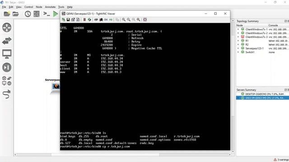Open TightVNC connection options icon

[x=73, y=20]
